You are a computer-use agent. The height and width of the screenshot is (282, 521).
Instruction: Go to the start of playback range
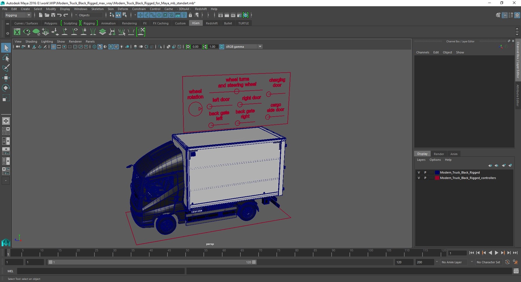tap(471, 253)
